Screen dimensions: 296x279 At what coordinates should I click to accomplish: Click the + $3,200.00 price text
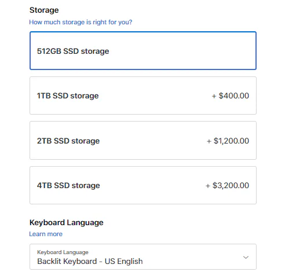(227, 185)
